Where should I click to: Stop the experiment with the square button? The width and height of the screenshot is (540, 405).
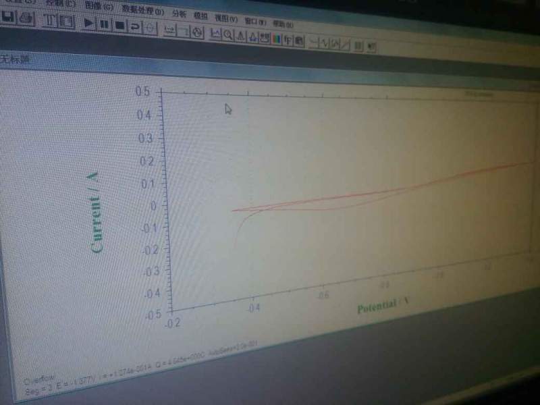[x=119, y=25]
